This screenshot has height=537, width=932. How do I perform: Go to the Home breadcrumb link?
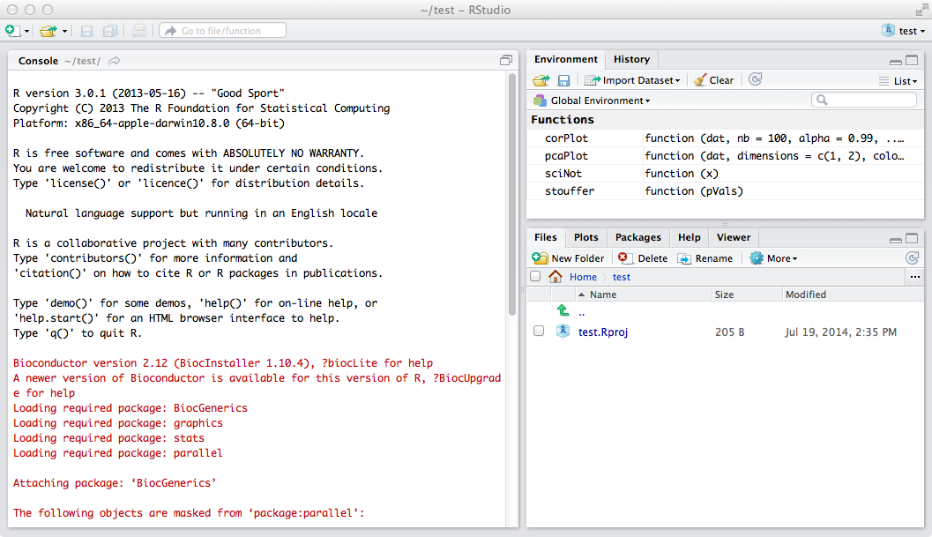tap(583, 277)
